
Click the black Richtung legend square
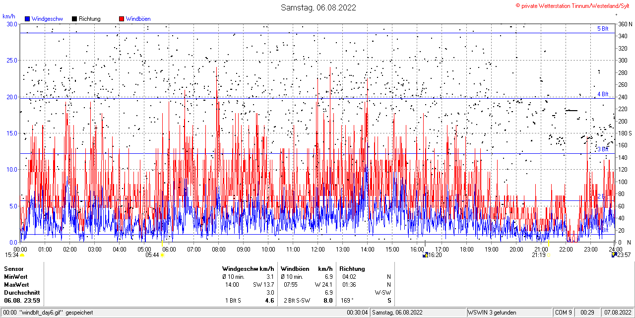pyautogui.click(x=74, y=19)
